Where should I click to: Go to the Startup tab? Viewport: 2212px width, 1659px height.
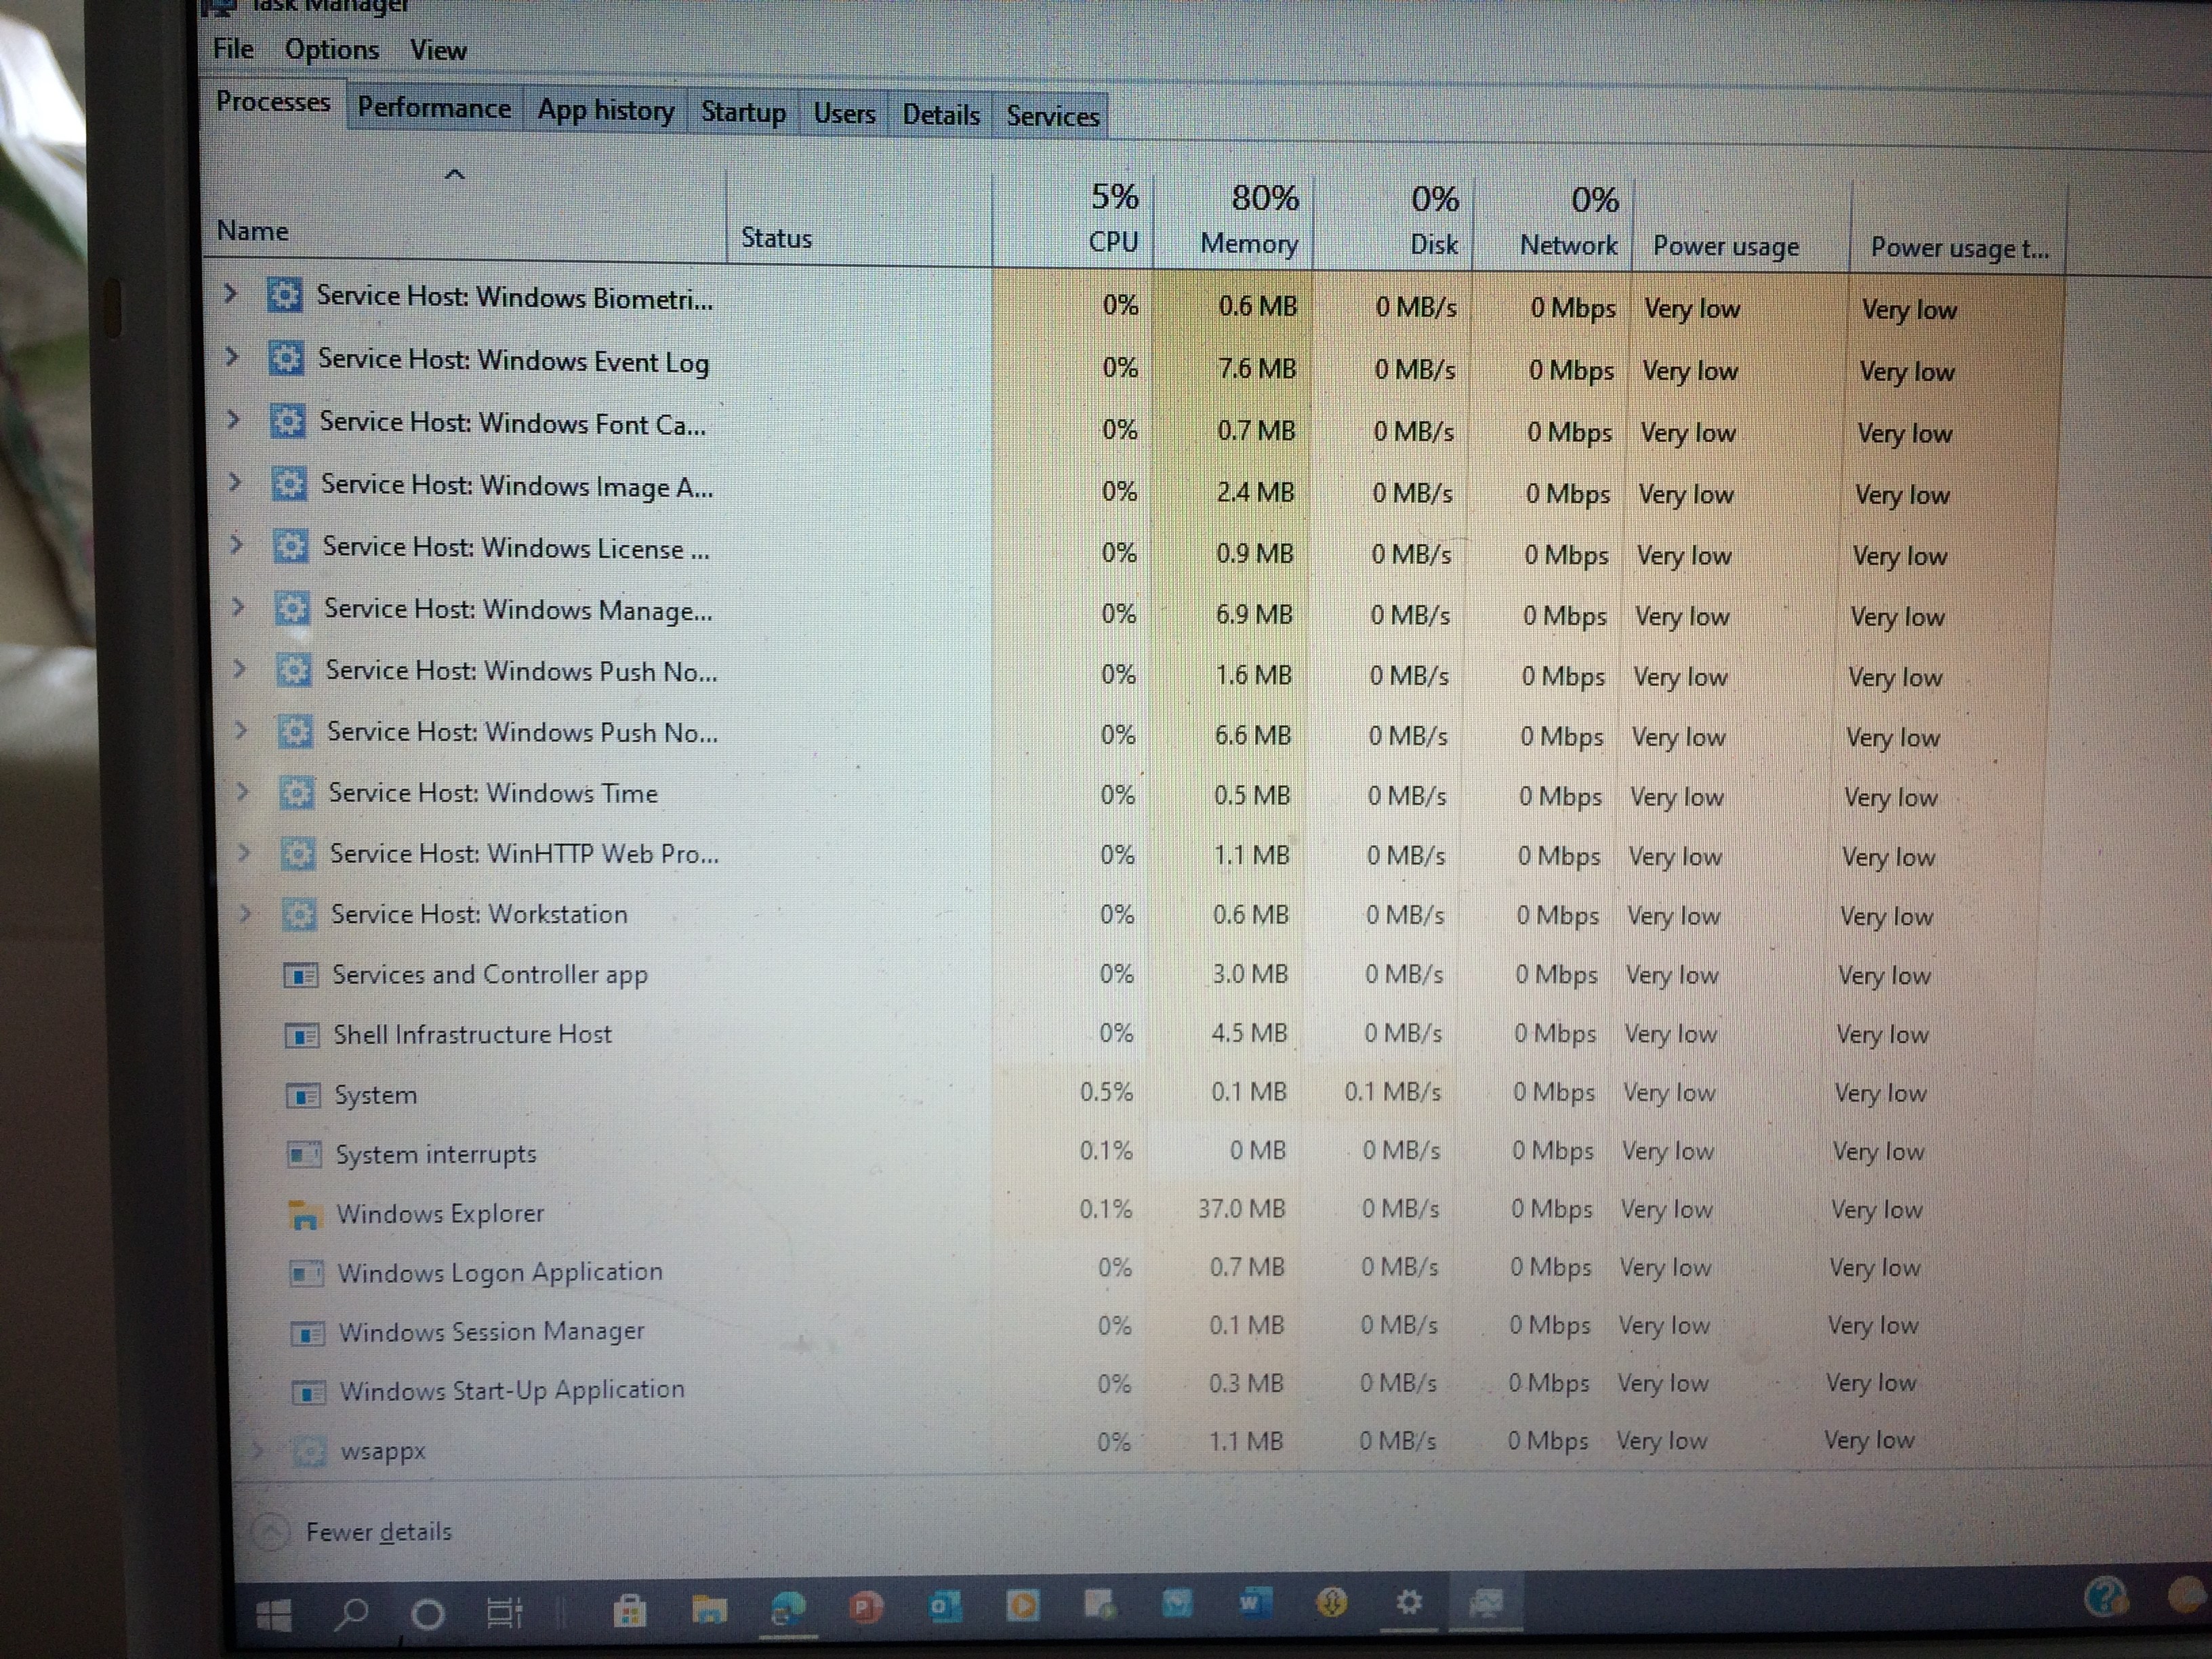pyautogui.click(x=743, y=112)
